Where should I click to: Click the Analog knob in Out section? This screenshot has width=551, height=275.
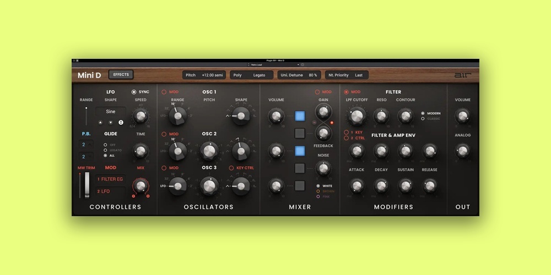(462, 151)
